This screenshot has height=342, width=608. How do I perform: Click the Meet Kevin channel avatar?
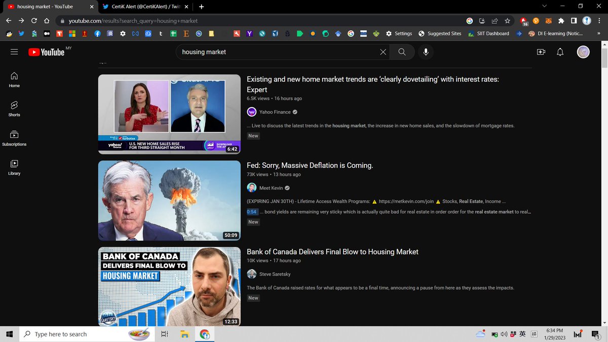click(x=251, y=188)
